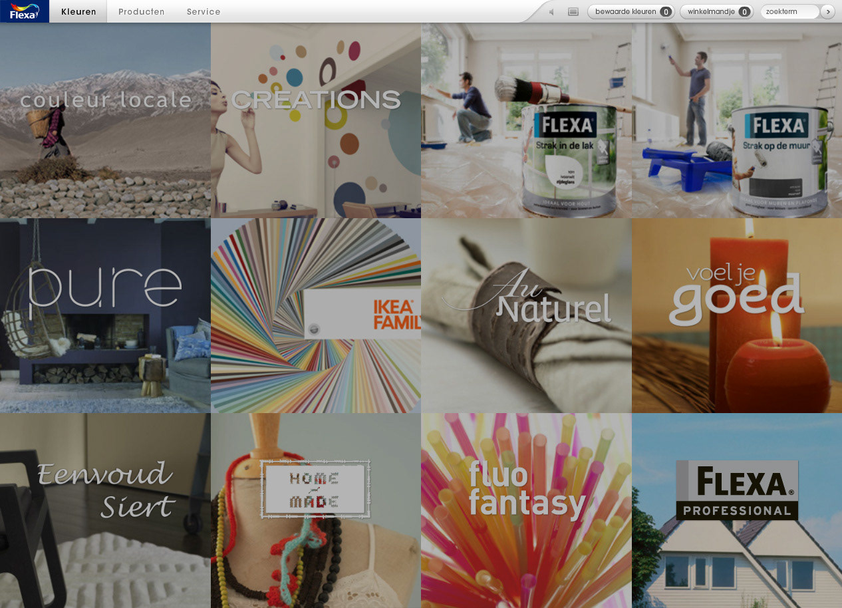Viewport: 842px width, 608px height.
Task: Open the Home Made collection tile
Action: tap(316, 510)
